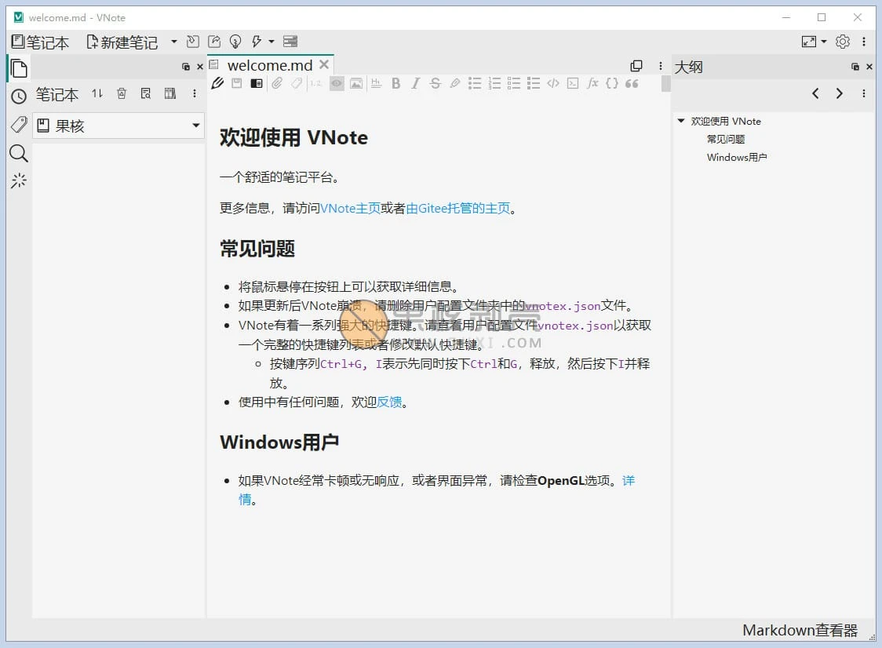Image resolution: width=882 pixels, height=648 pixels.
Task: Click the save note icon
Action: (x=236, y=83)
